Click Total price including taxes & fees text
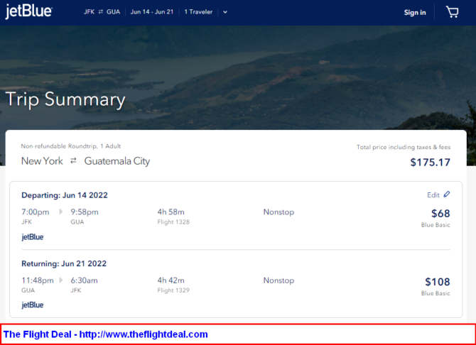The height and width of the screenshot is (345, 476). click(x=404, y=147)
